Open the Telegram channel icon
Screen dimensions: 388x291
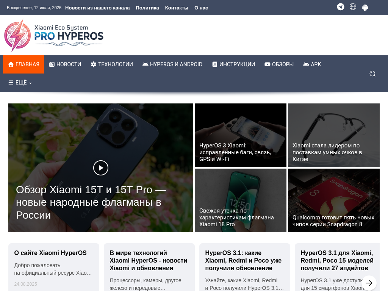coord(341,7)
